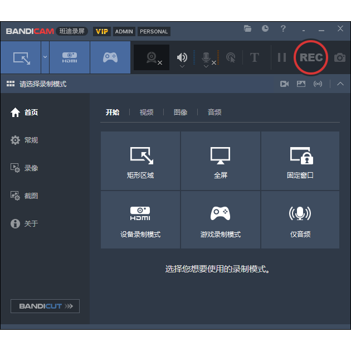Open 常规 general settings sidebar item
This screenshot has height=351, width=351.
tap(24, 140)
